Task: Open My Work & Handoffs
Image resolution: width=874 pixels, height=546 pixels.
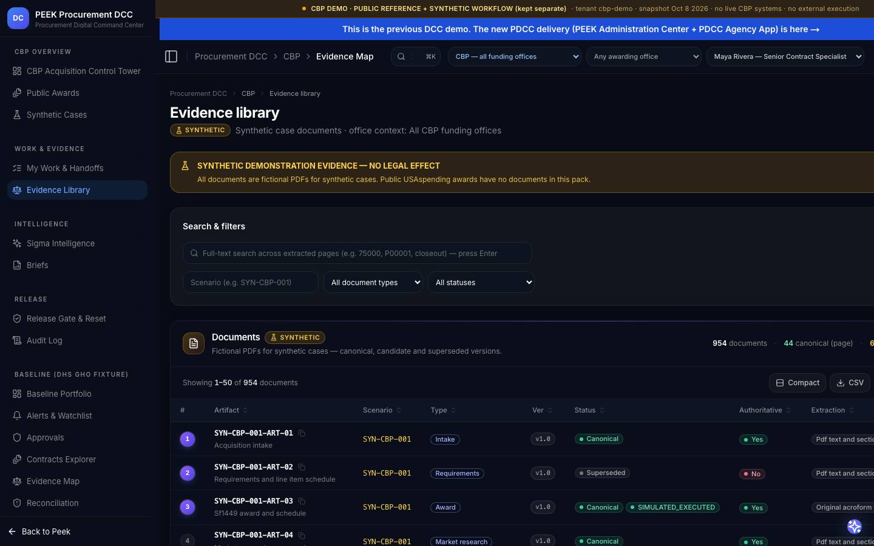Action: (x=77, y=168)
